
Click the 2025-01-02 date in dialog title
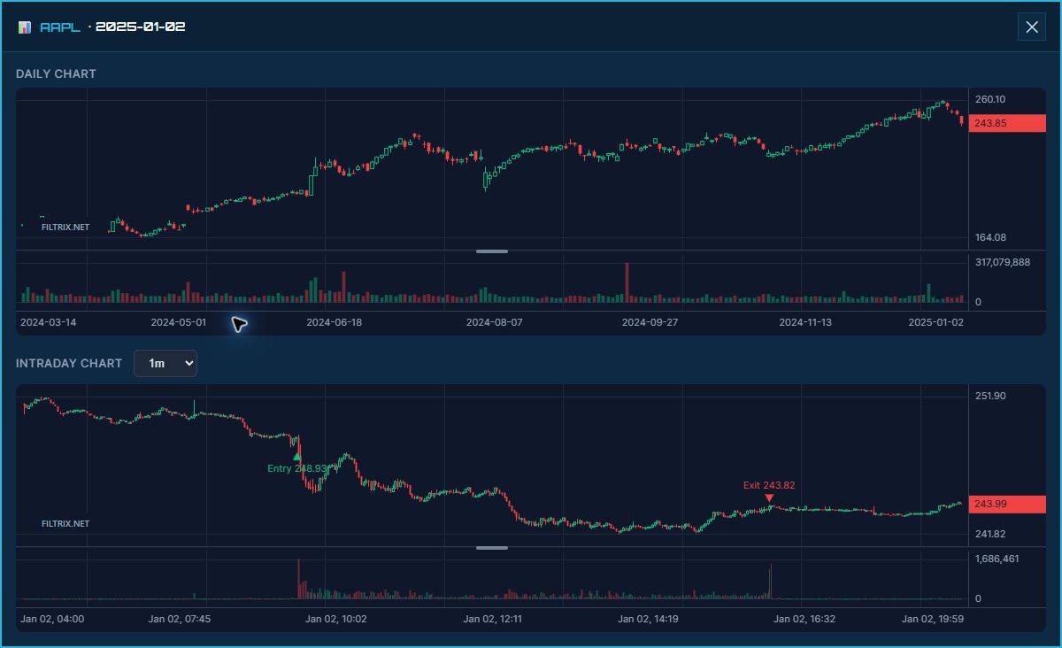140,27
